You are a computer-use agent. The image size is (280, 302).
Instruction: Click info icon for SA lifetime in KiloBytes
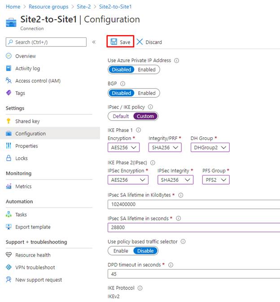(181, 195)
